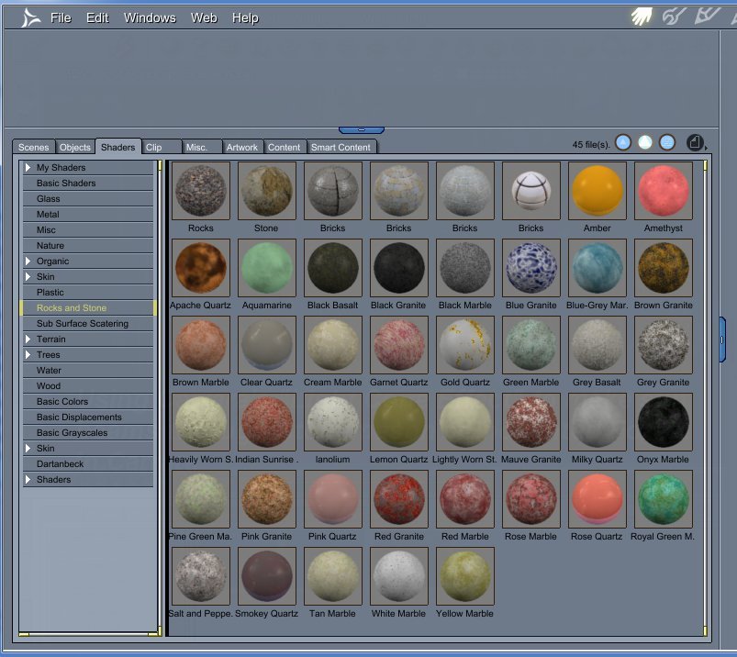Screen dimensions: 737x657
Task: Click the blue drawer handle on right edge
Action: click(722, 339)
